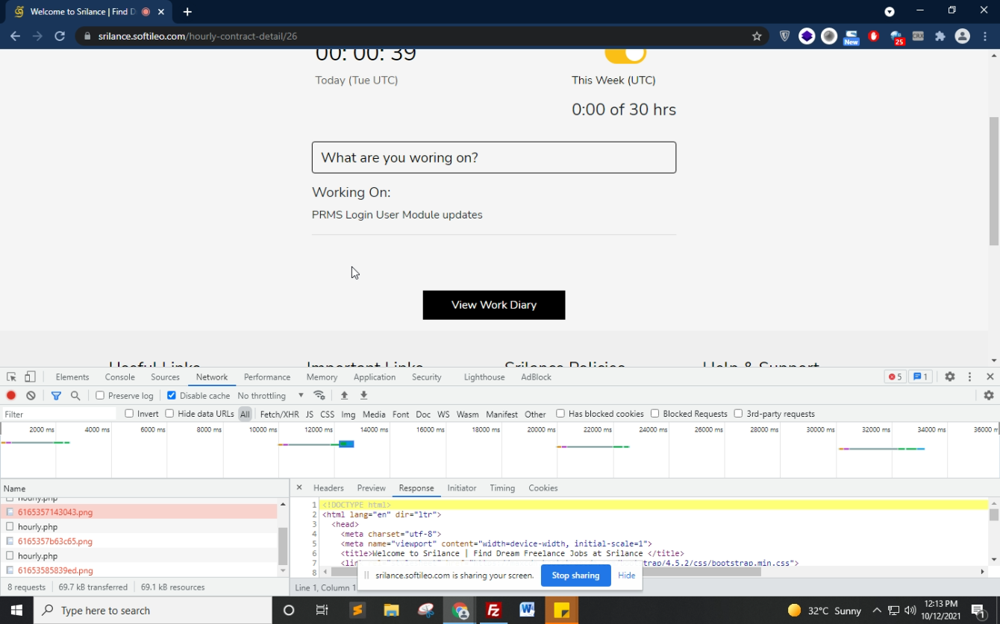The image size is (1000, 624).
Task: Click the Import HAR file upload icon
Action: 344,396
